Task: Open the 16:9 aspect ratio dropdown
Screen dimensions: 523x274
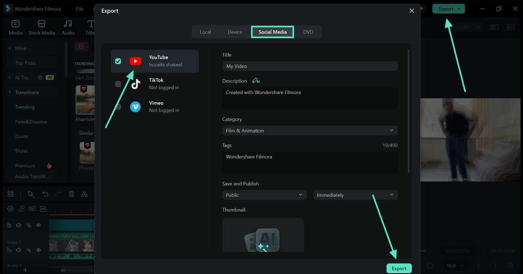Action: [x=455, y=266]
